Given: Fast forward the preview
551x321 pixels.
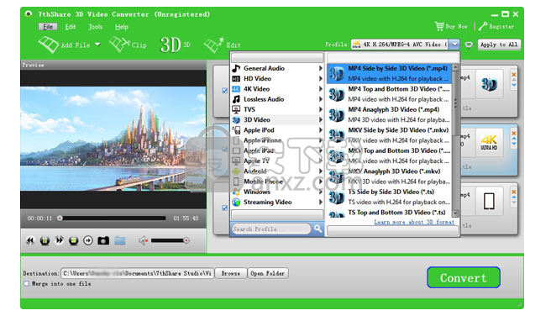Looking at the screenshot, I should pos(59,240).
